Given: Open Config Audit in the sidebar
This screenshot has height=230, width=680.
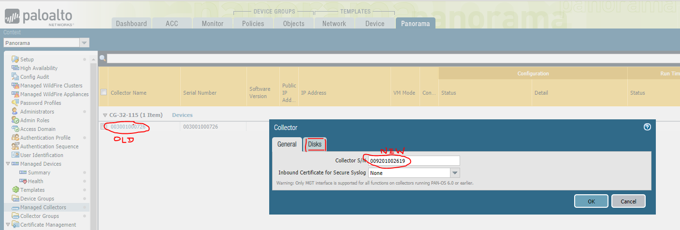Looking at the screenshot, I should (35, 77).
